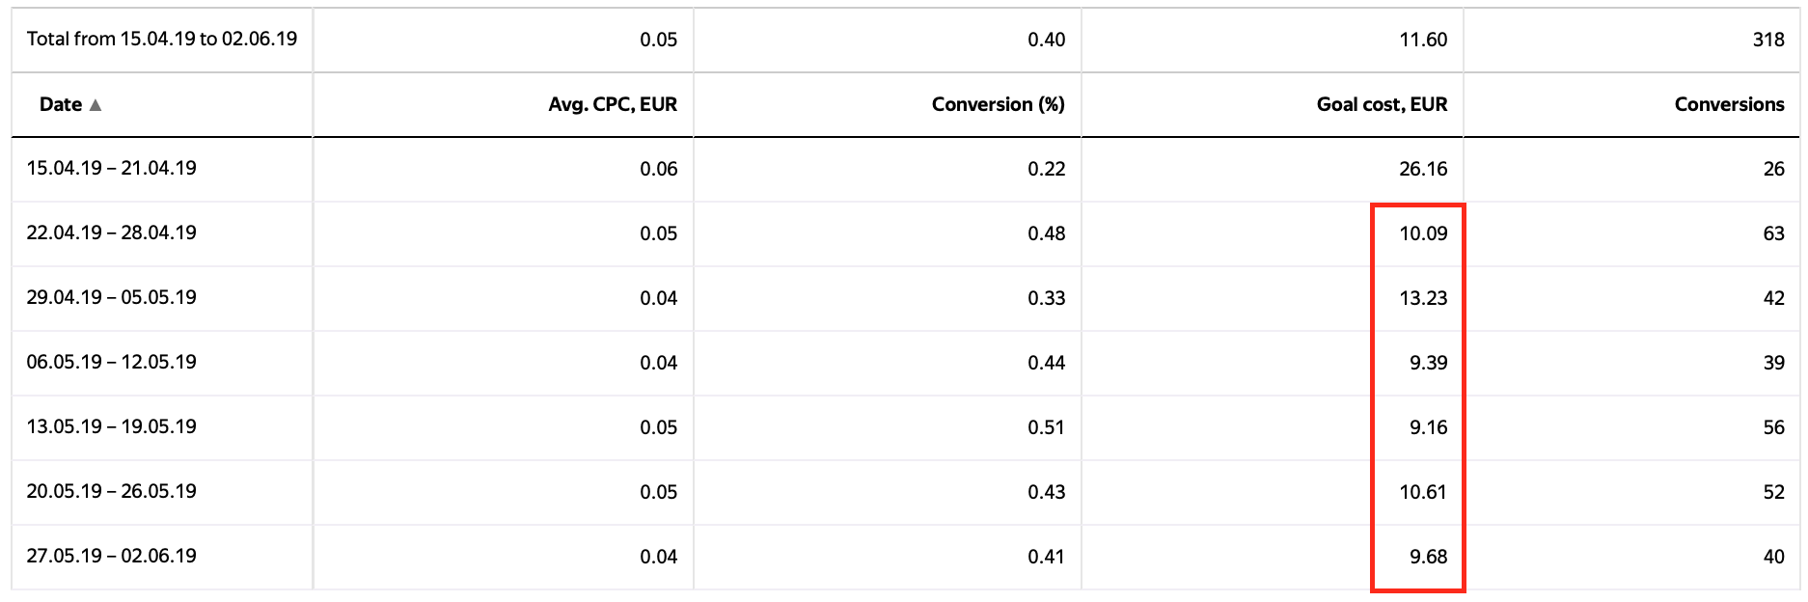The height and width of the screenshot is (602, 1808).
Task: Select the 13.23 goal cost cell
Action: 1423,298
